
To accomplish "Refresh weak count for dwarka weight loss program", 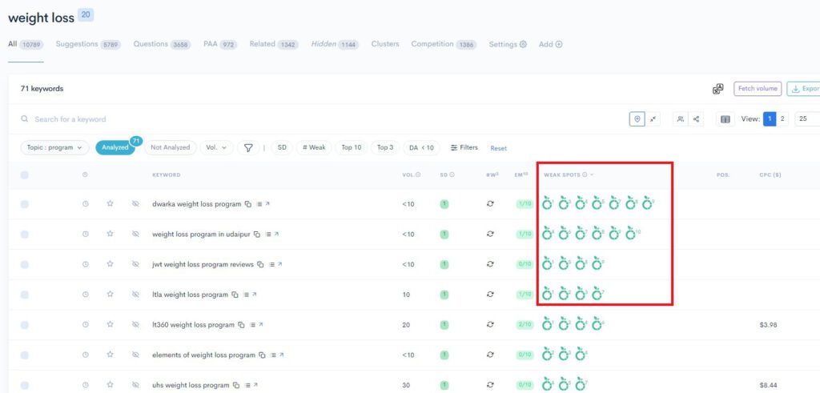I will pyautogui.click(x=490, y=204).
